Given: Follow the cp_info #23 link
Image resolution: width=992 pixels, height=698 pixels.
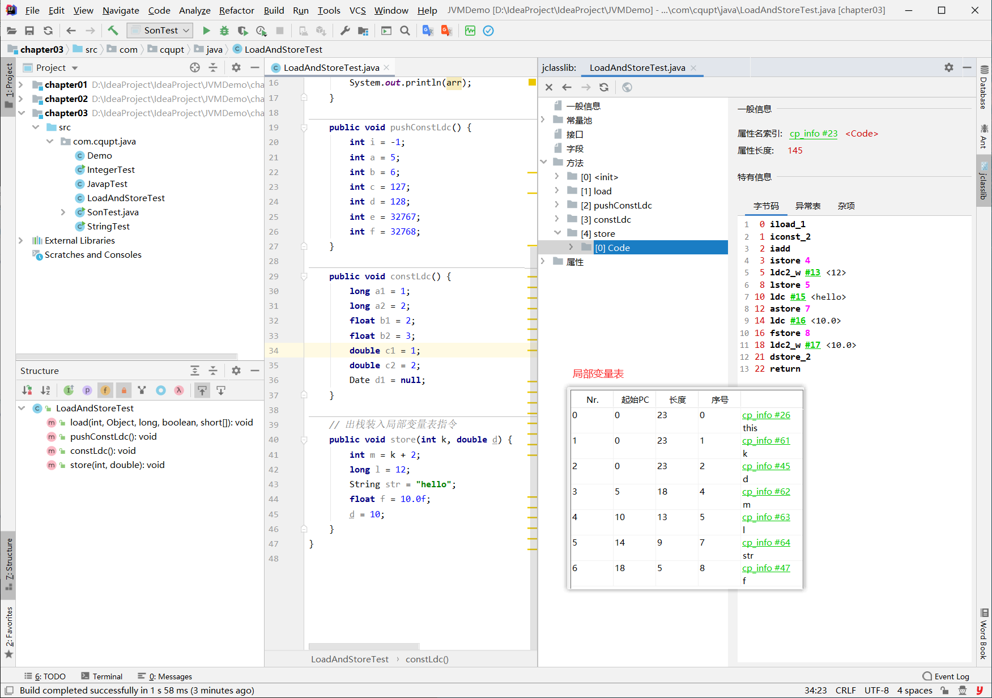Looking at the screenshot, I should click(814, 133).
